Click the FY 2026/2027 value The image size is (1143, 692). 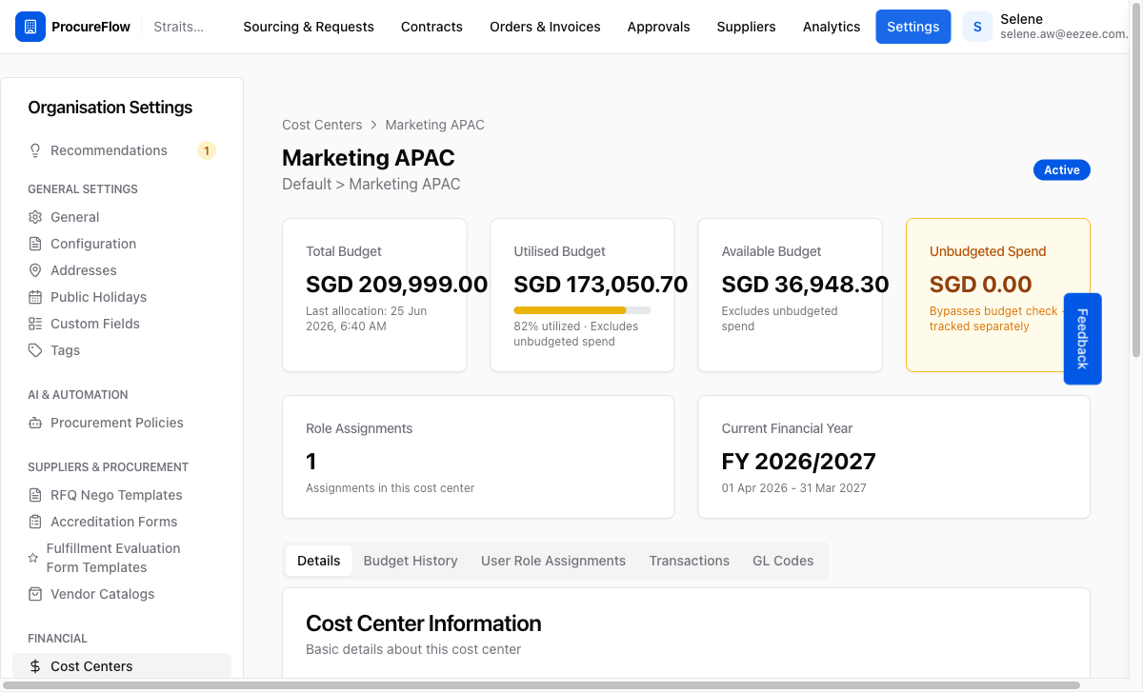798,462
